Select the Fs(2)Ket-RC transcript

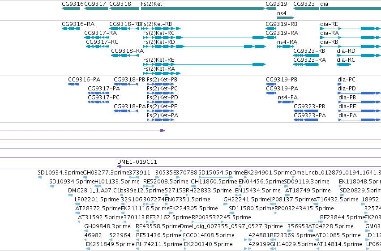coord(204,38)
